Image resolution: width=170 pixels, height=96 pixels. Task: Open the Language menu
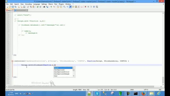[37, 4]
